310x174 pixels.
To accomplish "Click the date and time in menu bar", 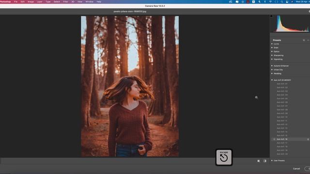I will [303, 2].
